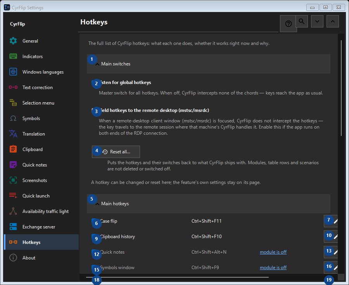Toggle the Listen for global hotkeys checkbox
This screenshot has height=285, width=349.
tap(94, 83)
